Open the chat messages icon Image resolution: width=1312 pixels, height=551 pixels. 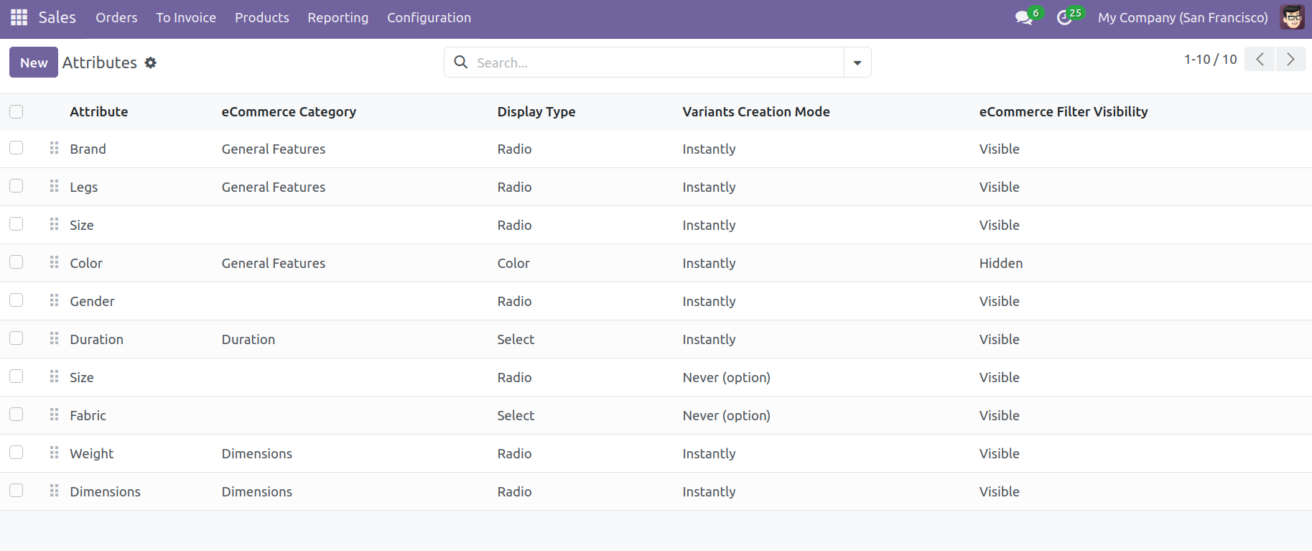(x=1023, y=18)
